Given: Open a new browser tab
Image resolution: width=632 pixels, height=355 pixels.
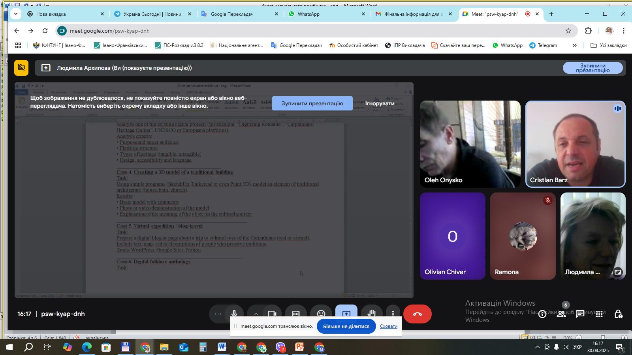Looking at the screenshot, I should 551,14.
